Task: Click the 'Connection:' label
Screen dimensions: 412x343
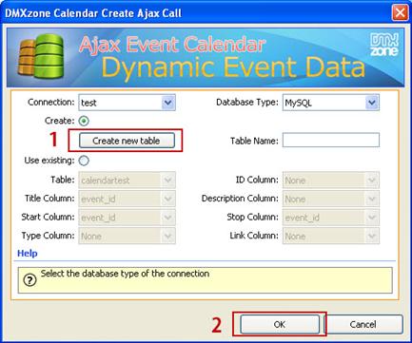Action: click(x=51, y=103)
